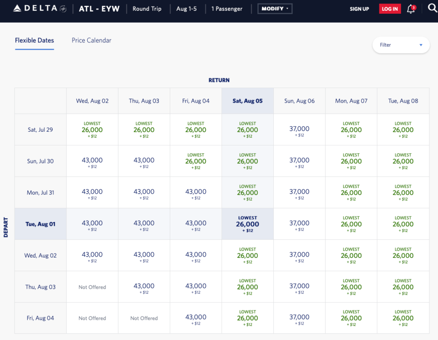Click the Sat, Aug 05 return column header

(x=247, y=101)
